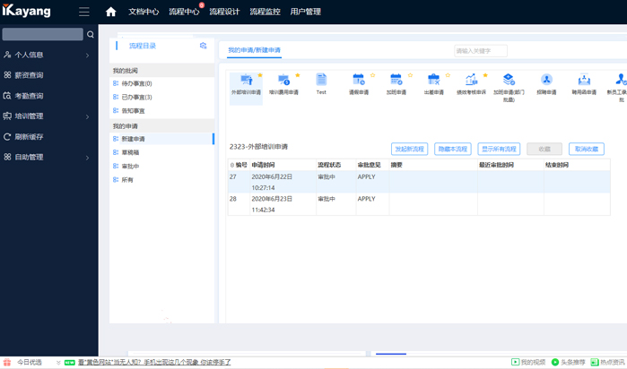Image resolution: width=627 pixels, height=369 pixels.
Task: Toggle favorite star on 绩效考核申诉
Action: pos(485,75)
